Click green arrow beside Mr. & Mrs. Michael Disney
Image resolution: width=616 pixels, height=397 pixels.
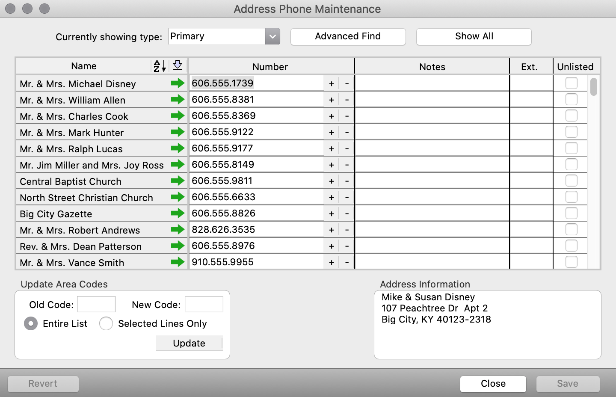point(178,83)
